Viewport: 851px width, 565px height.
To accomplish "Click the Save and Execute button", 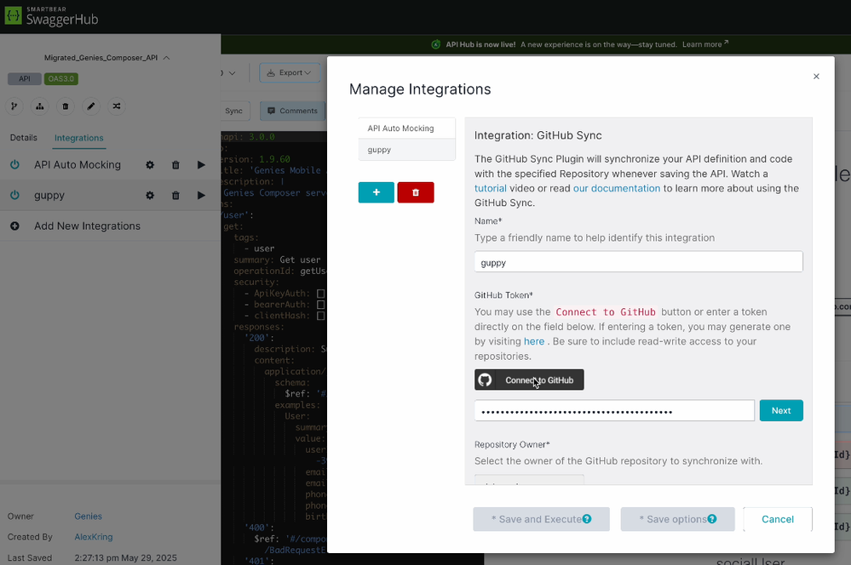I will pos(541,519).
